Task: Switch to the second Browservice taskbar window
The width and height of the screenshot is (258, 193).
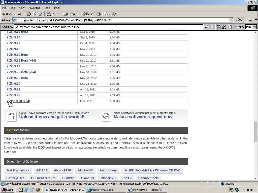Action: [147, 190]
